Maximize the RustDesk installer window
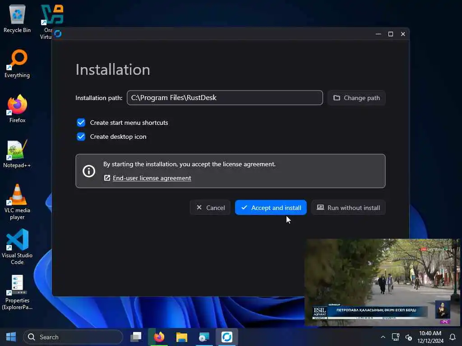The width and height of the screenshot is (462, 346). pyautogui.click(x=391, y=34)
